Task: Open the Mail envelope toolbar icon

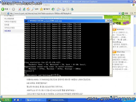Action: tap(58, 9)
